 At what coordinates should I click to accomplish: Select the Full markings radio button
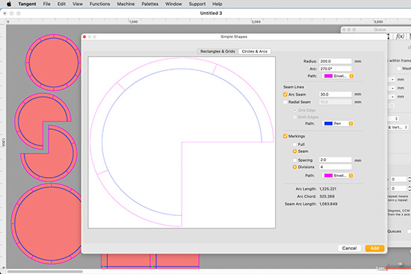(x=294, y=144)
